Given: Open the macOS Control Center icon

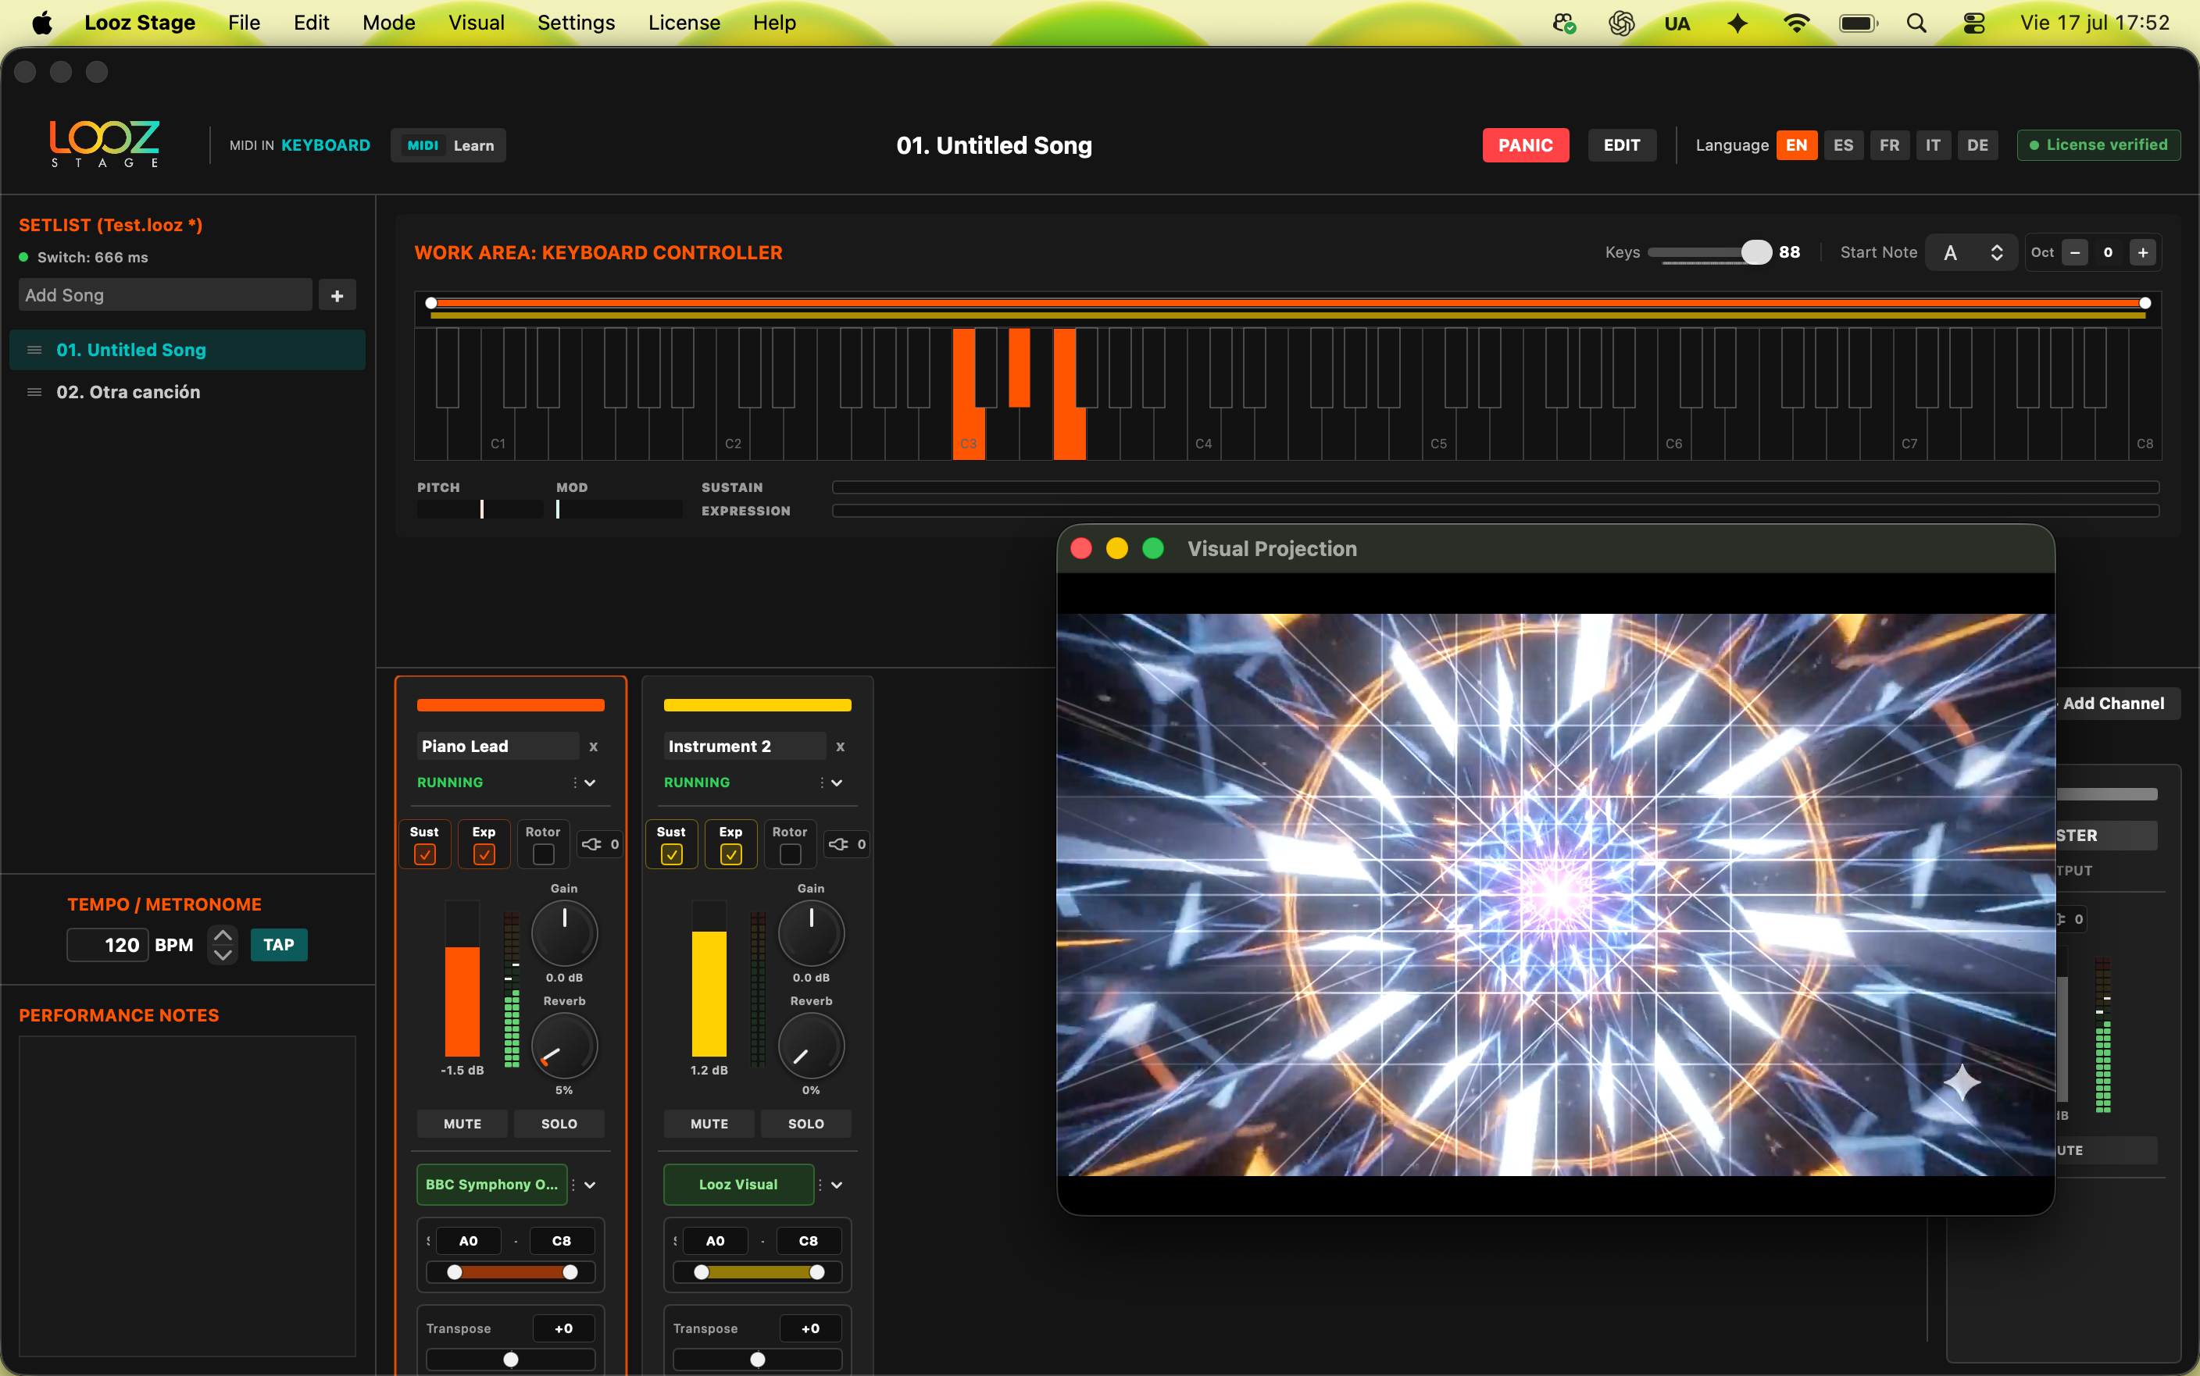Looking at the screenshot, I should pos(1973,23).
